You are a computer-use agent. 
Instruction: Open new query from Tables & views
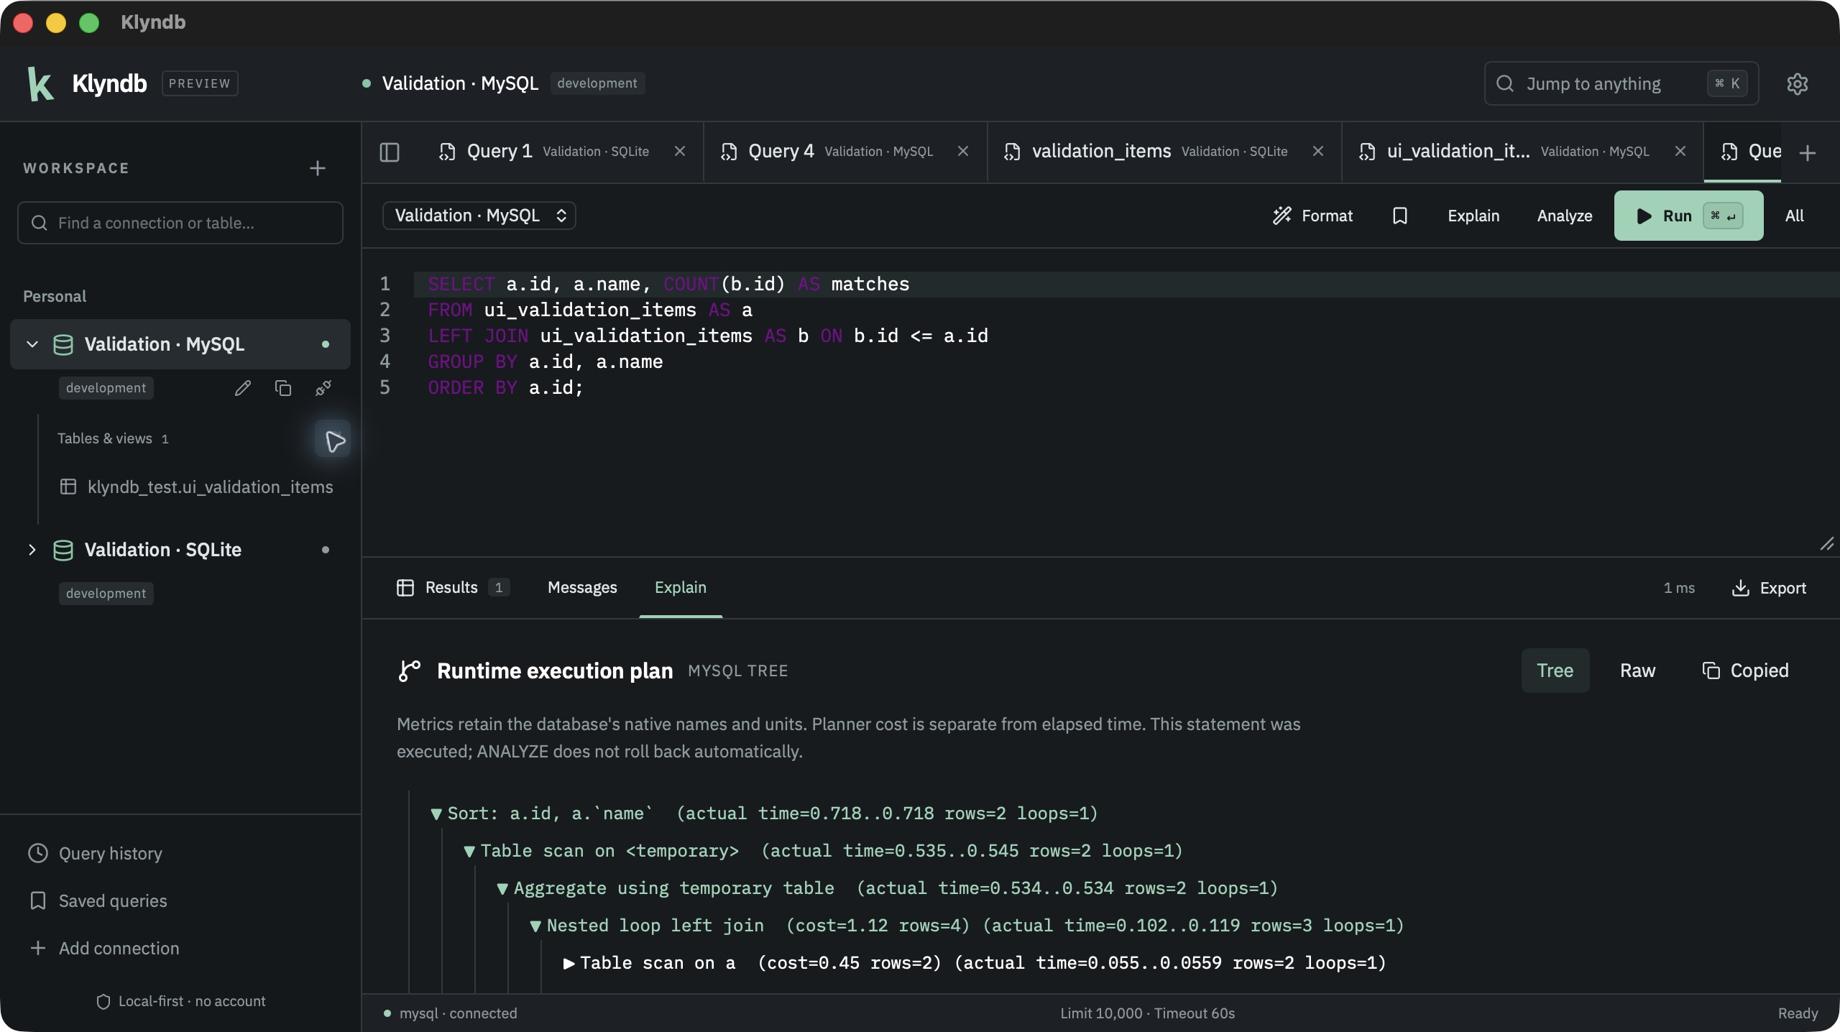(x=333, y=439)
